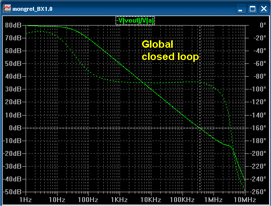This screenshot has width=271, height=206.
Task: Click the 10MHz frequency axis label
Action: point(245,200)
